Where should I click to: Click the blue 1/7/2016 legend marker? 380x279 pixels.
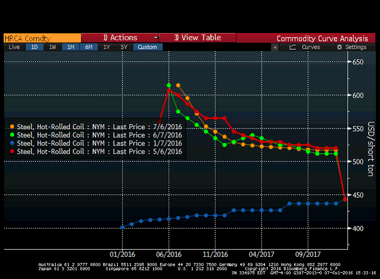click(x=12, y=143)
